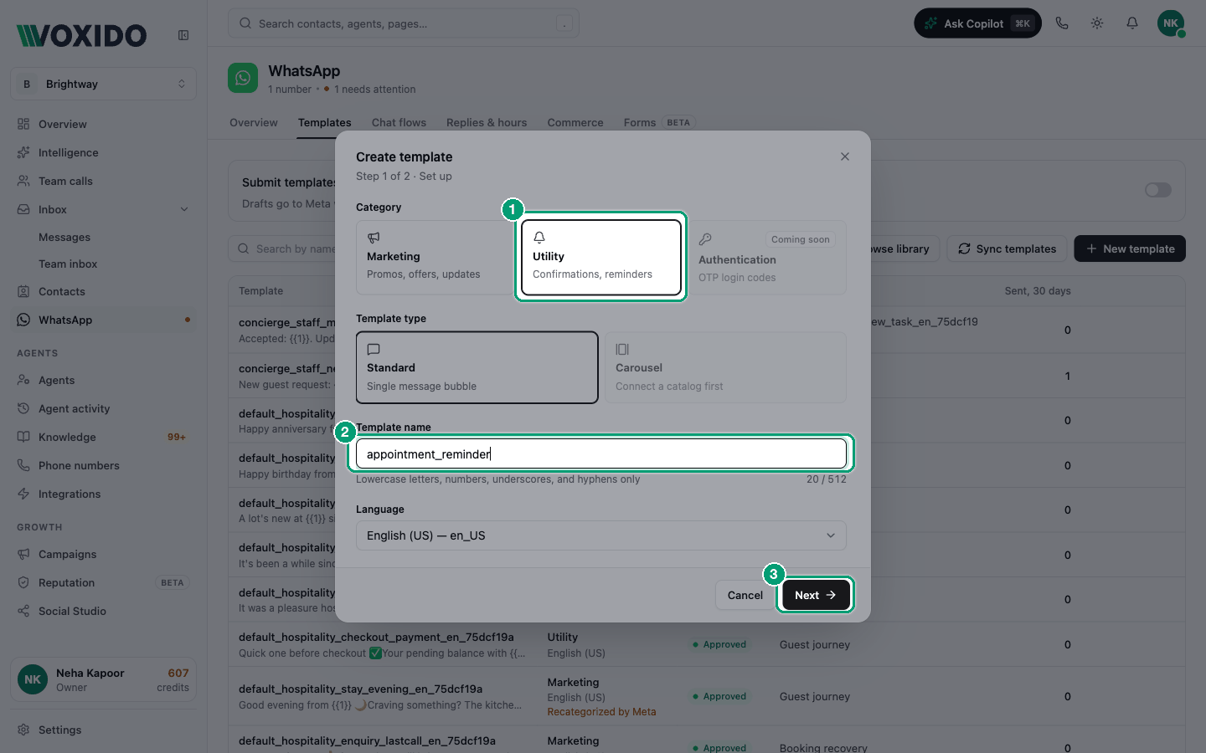1206x753 pixels.
Task: Open Intelligence in the sidebar
Action: click(x=104, y=152)
